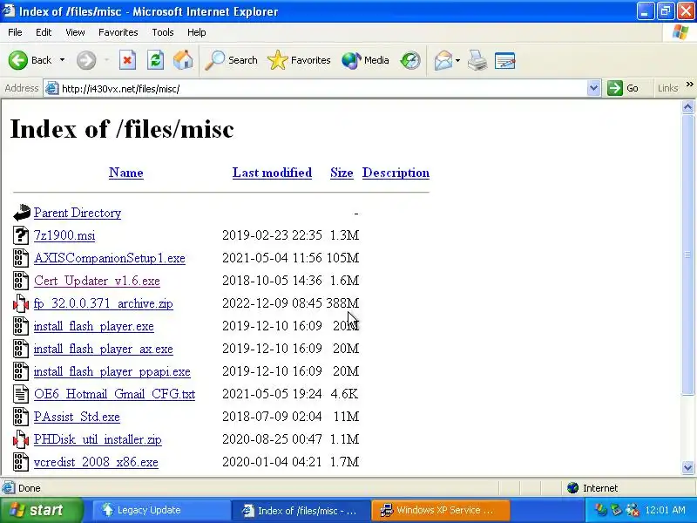Open the Favorites pane from the toolbar
This screenshot has height=523, width=697.
(x=299, y=60)
